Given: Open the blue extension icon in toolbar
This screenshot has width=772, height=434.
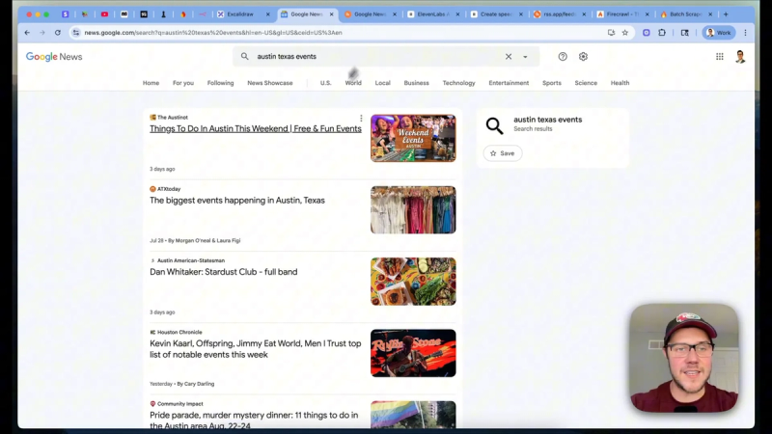Looking at the screenshot, I should click(646, 33).
